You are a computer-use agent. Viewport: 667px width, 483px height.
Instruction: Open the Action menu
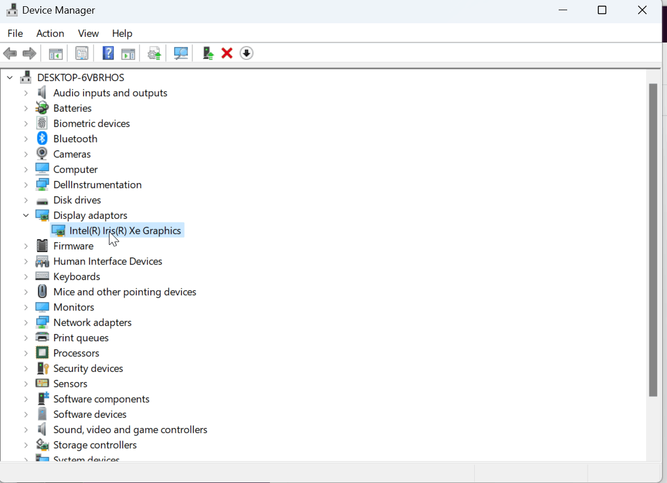coord(50,33)
